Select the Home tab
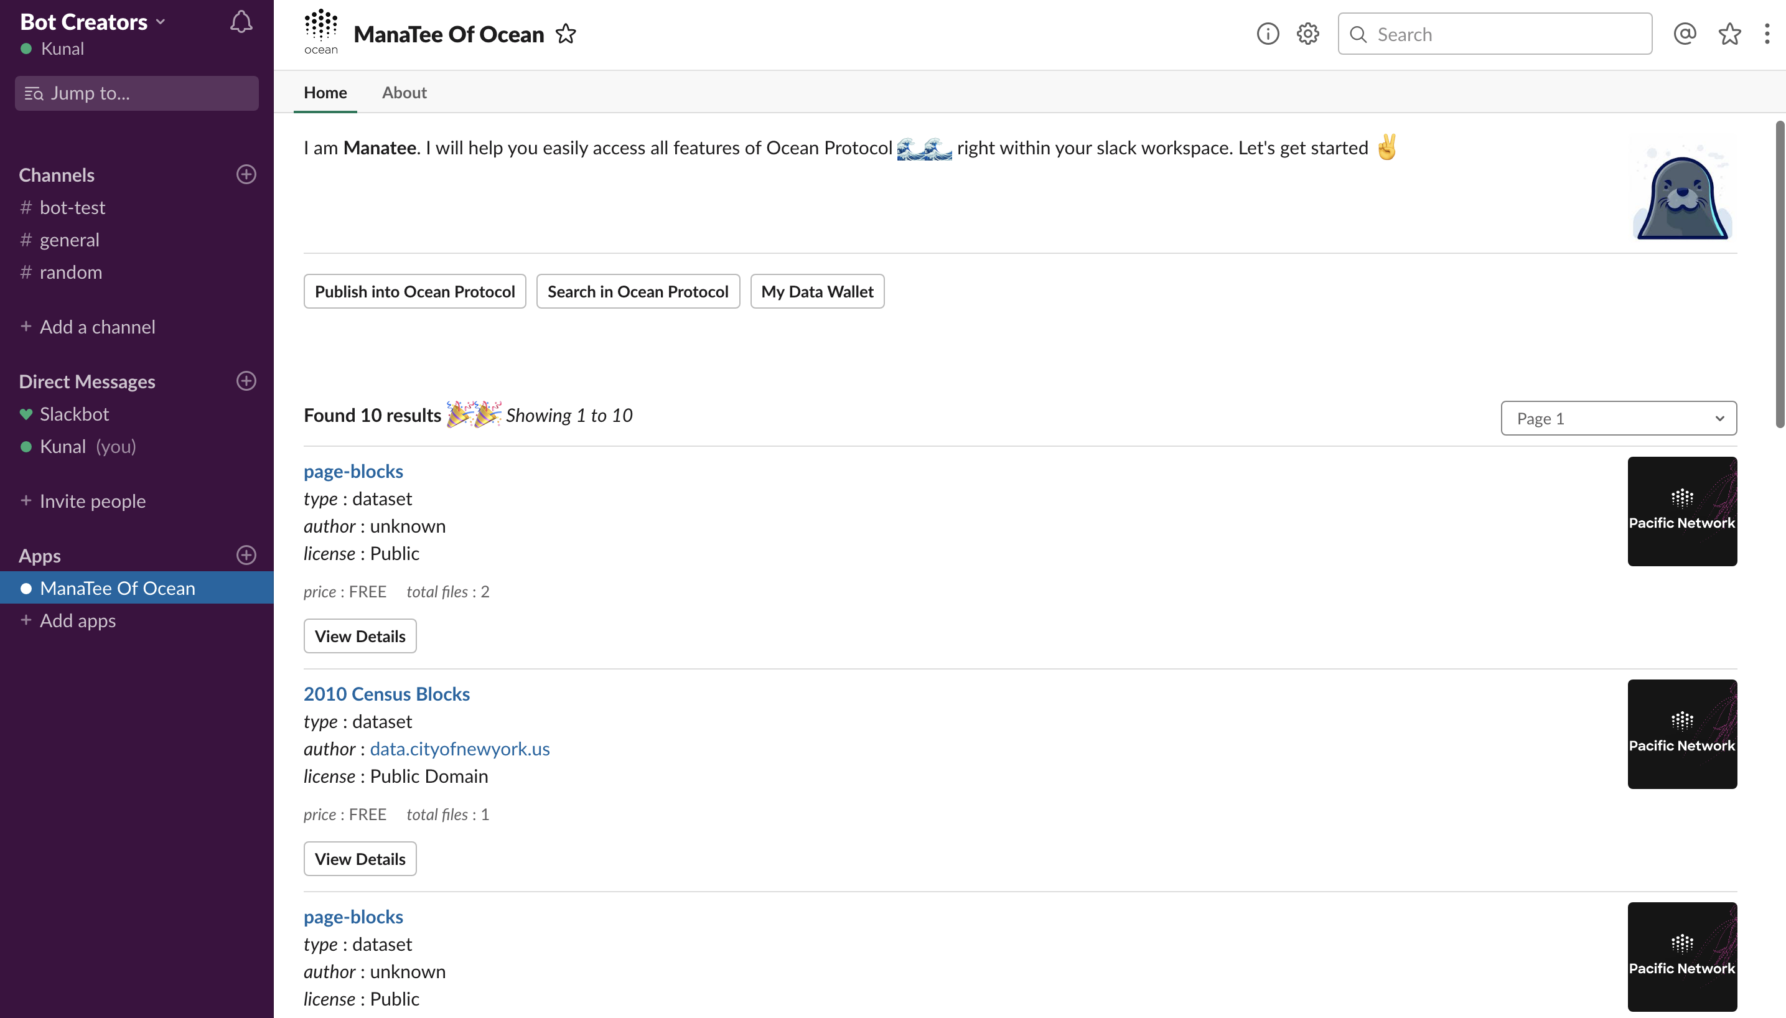The height and width of the screenshot is (1018, 1786). point(325,92)
